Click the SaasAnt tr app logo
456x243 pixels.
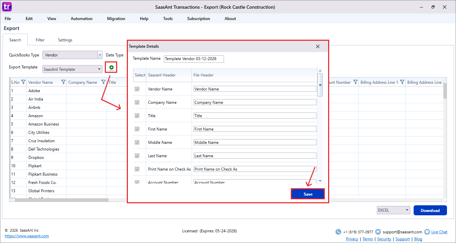coord(7,7)
